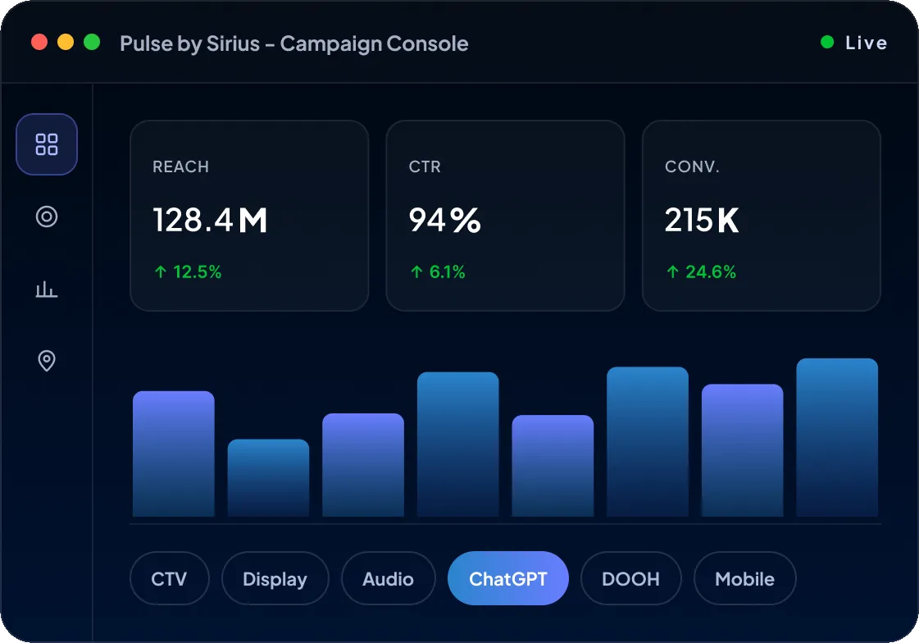This screenshot has height=643, width=919.
Task: Select the Display channel pill
Action: (275, 578)
